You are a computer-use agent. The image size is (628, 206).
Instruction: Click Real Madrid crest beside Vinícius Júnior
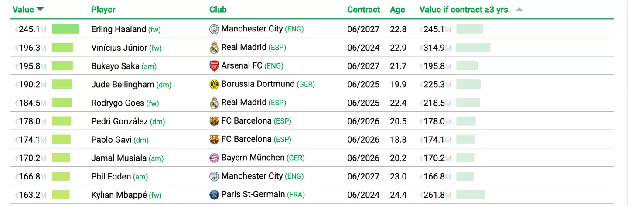pyautogui.click(x=214, y=48)
